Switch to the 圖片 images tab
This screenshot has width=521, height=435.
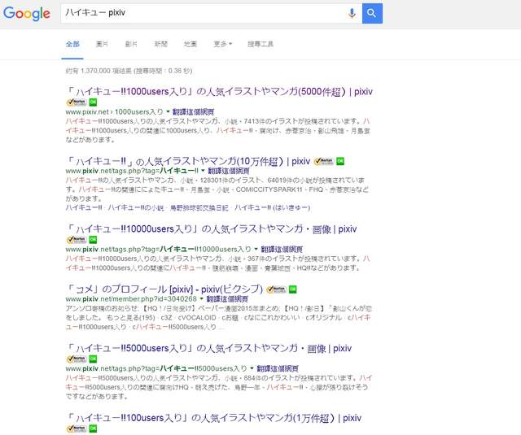[102, 44]
